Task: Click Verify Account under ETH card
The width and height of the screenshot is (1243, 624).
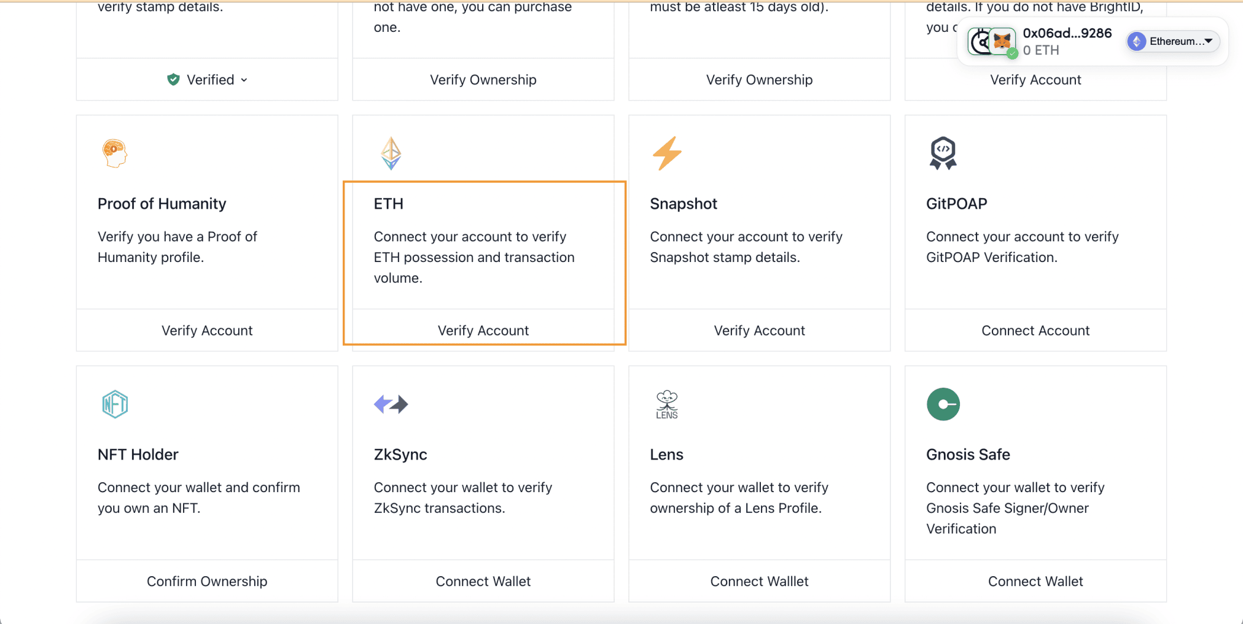Action: tap(483, 330)
